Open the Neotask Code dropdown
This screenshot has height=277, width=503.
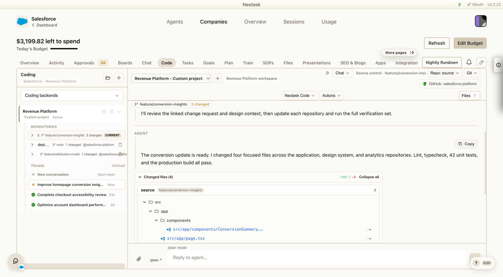click(299, 95)
